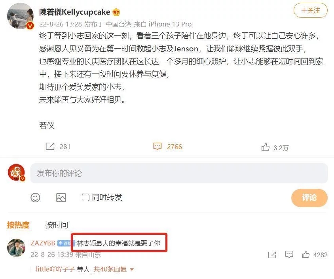Attach an image using the picture icon
This screenshot has height=279, width=334.
click(61, 198)
